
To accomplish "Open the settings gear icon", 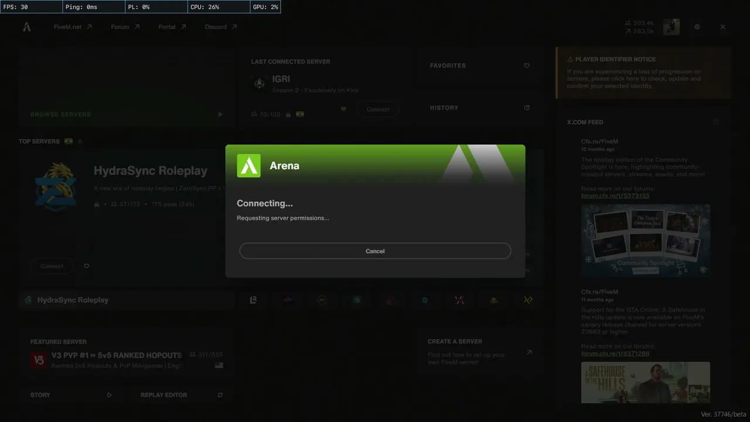I will (697, 27).
